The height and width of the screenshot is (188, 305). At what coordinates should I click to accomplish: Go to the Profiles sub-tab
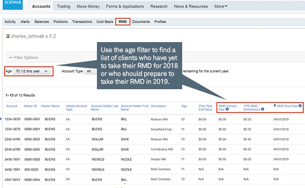coord(160,22)
